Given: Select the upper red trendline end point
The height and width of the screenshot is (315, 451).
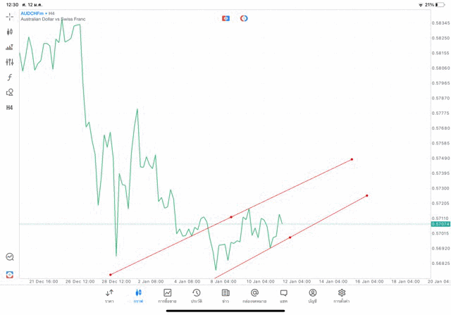Looking at the screenshot, I should click(352, 159).
